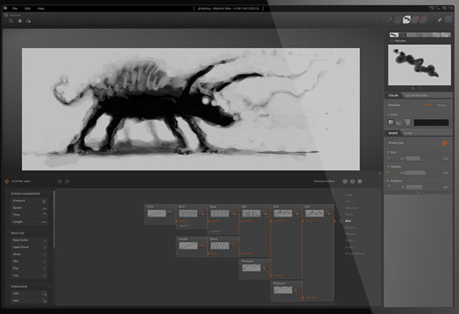This screenshot has width=459, height=314.
Task: Adjust the Rotation slider bar
Action: coord(421,187)
